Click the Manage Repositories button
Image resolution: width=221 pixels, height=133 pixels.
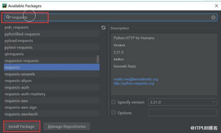67,126
